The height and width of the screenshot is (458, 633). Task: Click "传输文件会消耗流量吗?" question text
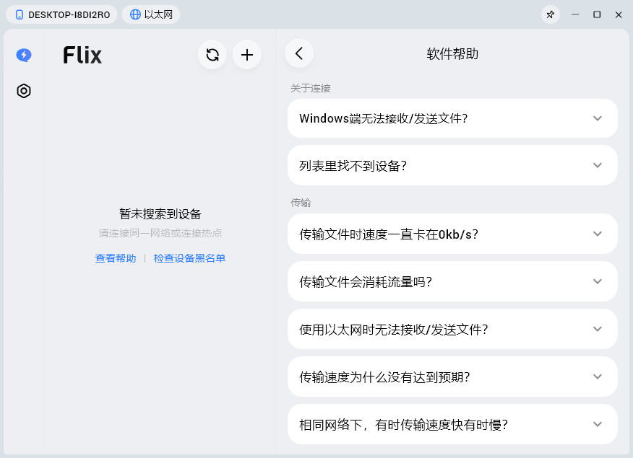coord(366,282)
